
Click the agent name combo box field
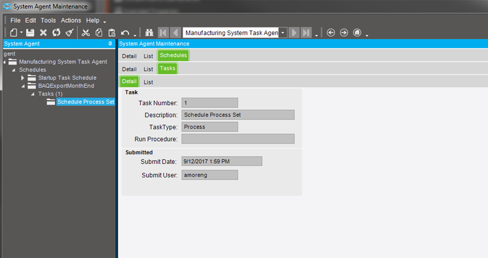[231, 33]
